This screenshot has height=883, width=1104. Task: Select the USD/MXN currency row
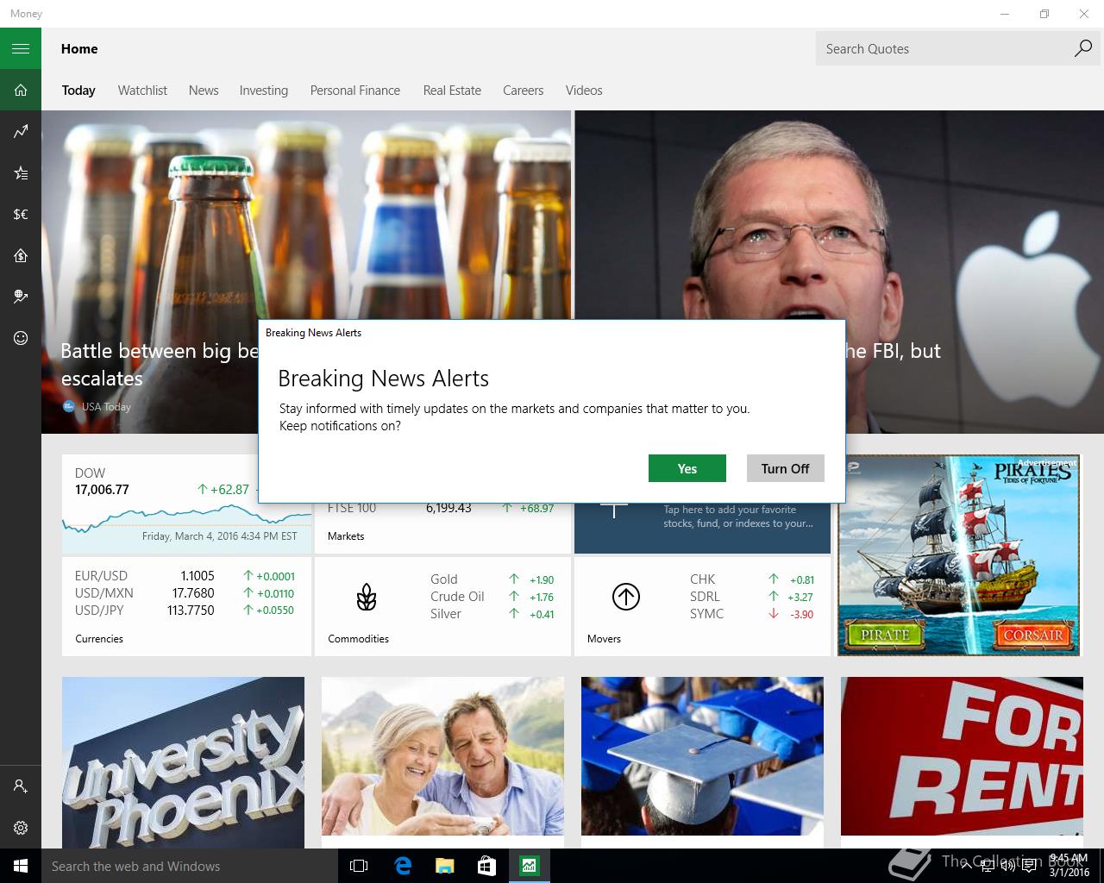tap(185, 593)
